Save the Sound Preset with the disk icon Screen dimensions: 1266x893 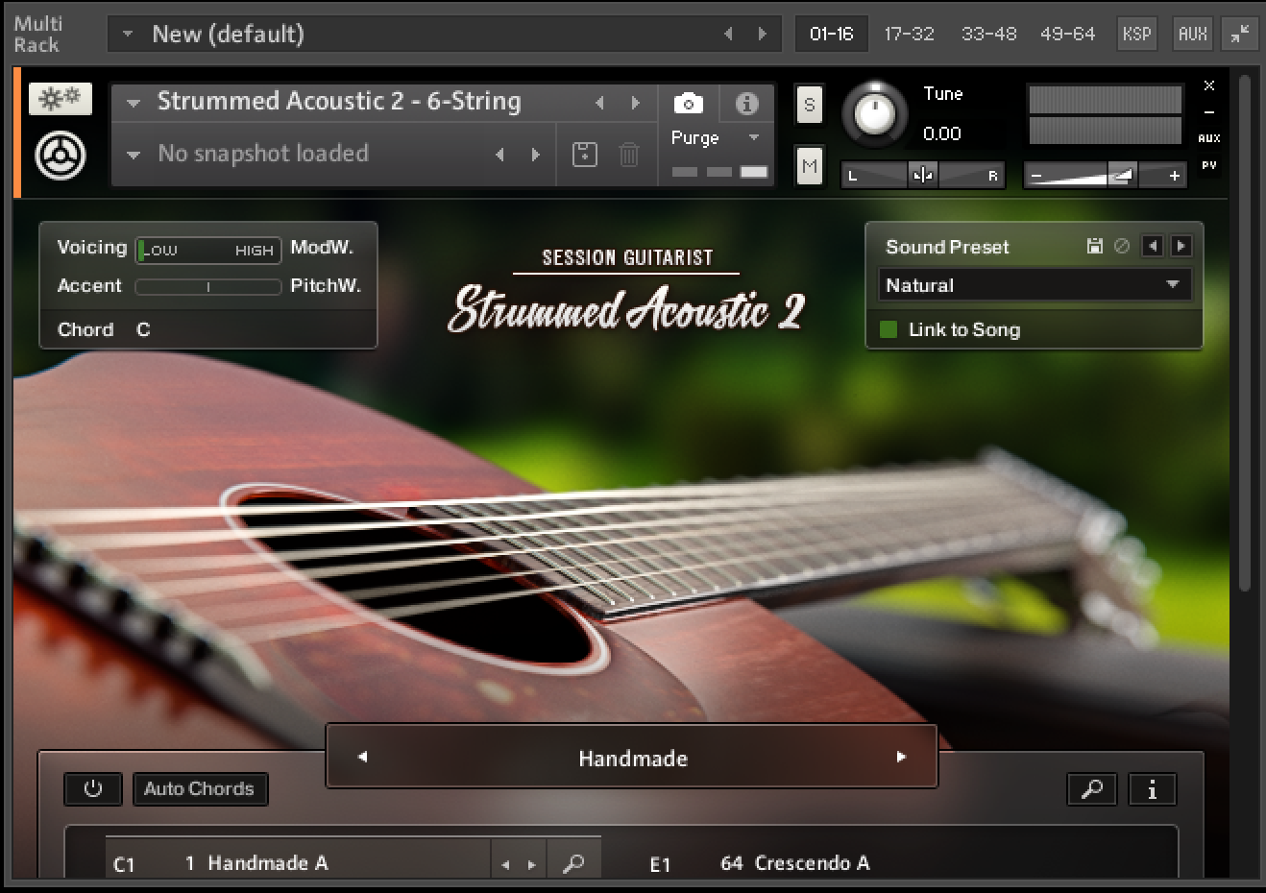(x=1094, y=246)
